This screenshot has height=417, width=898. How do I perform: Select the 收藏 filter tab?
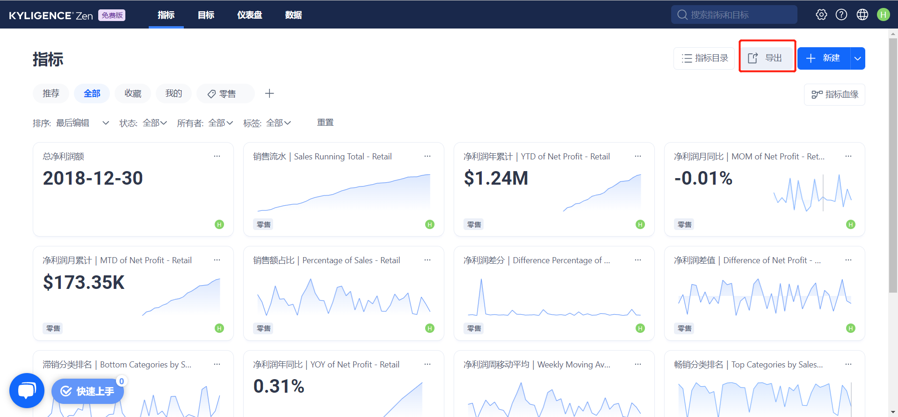click(133, 93)
